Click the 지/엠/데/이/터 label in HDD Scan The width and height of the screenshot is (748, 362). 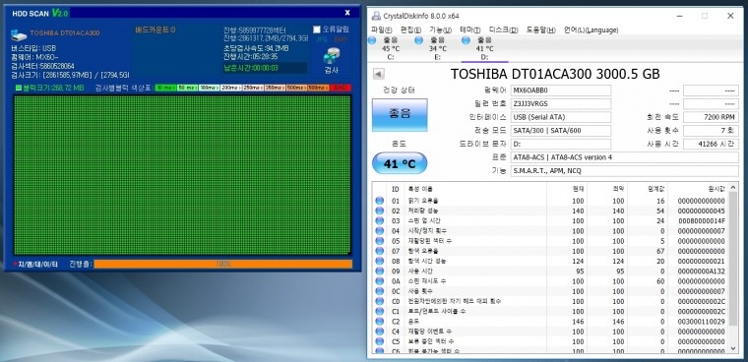[x=36, y=264]
